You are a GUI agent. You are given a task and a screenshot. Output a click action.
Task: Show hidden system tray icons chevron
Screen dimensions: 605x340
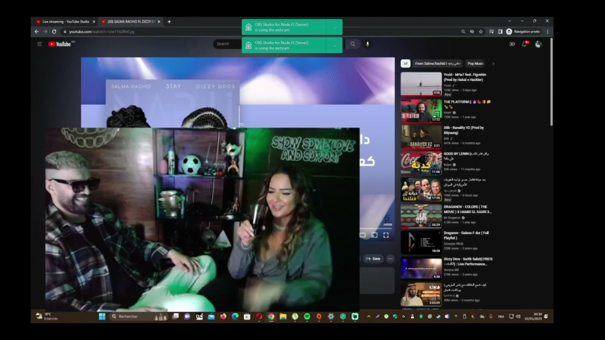[369, 316]
